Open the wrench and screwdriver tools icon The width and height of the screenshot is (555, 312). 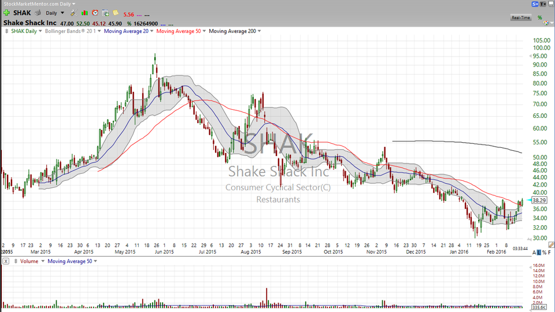tap(73, 13)
